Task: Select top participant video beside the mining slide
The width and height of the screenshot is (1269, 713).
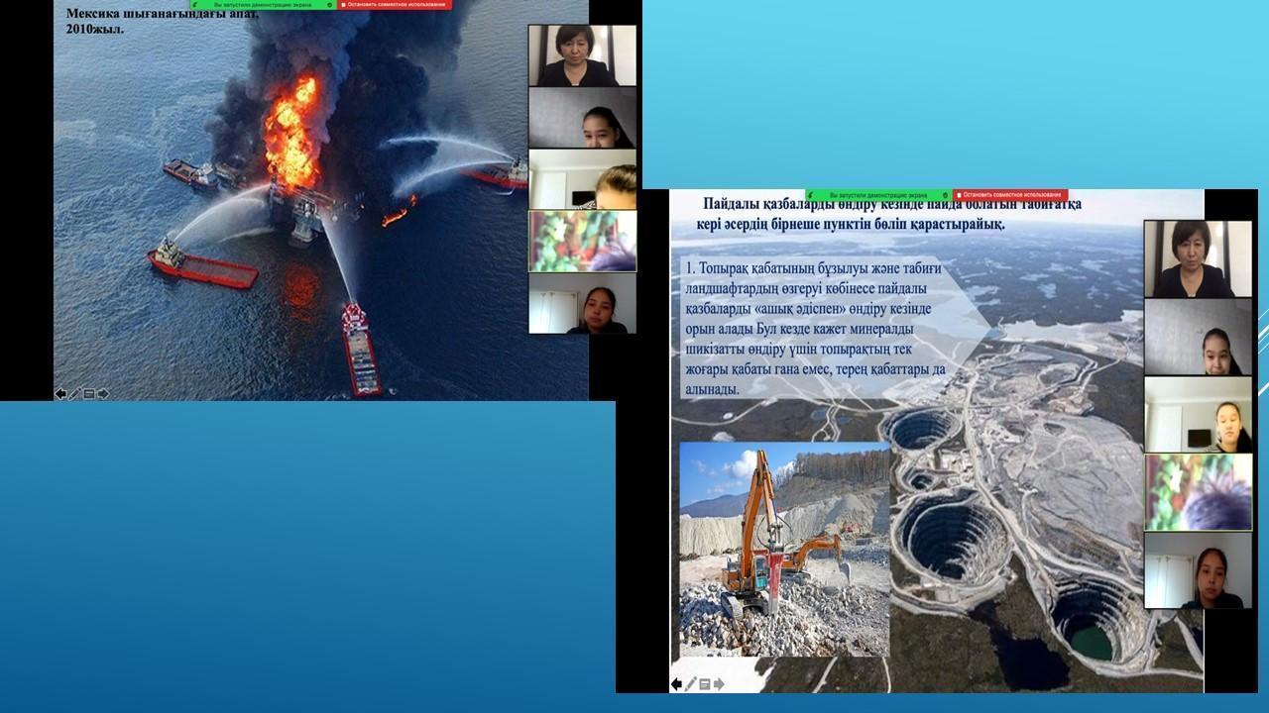Action: (x=1198, y=258)
